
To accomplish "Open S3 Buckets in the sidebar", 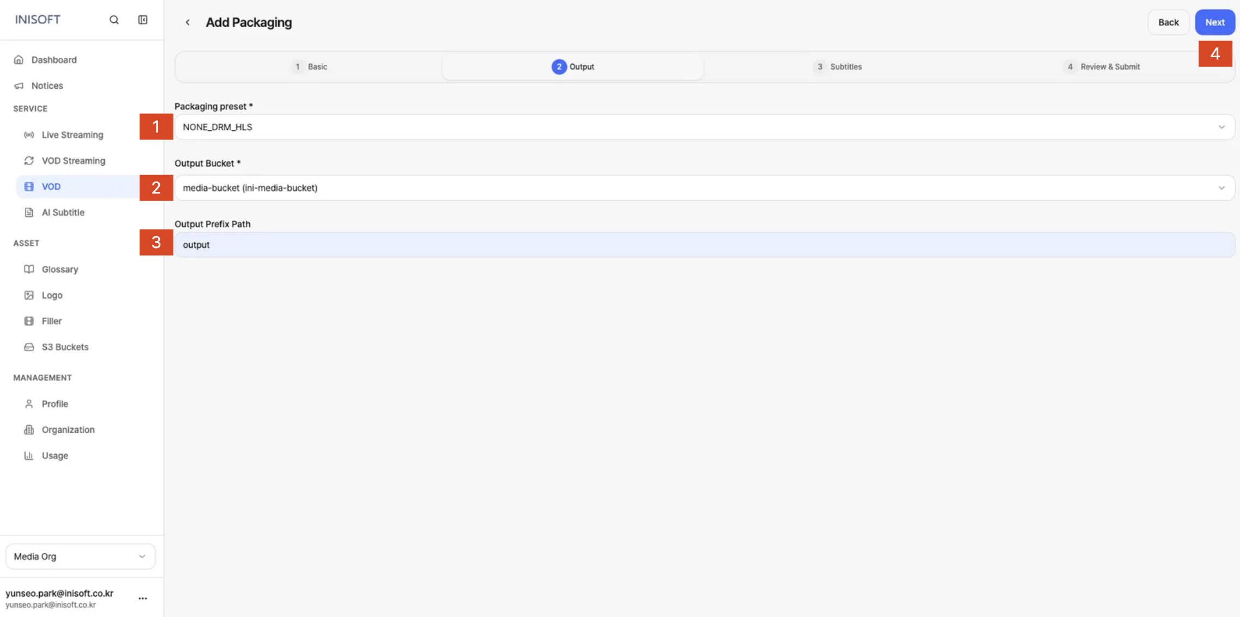I will (65, 347).
